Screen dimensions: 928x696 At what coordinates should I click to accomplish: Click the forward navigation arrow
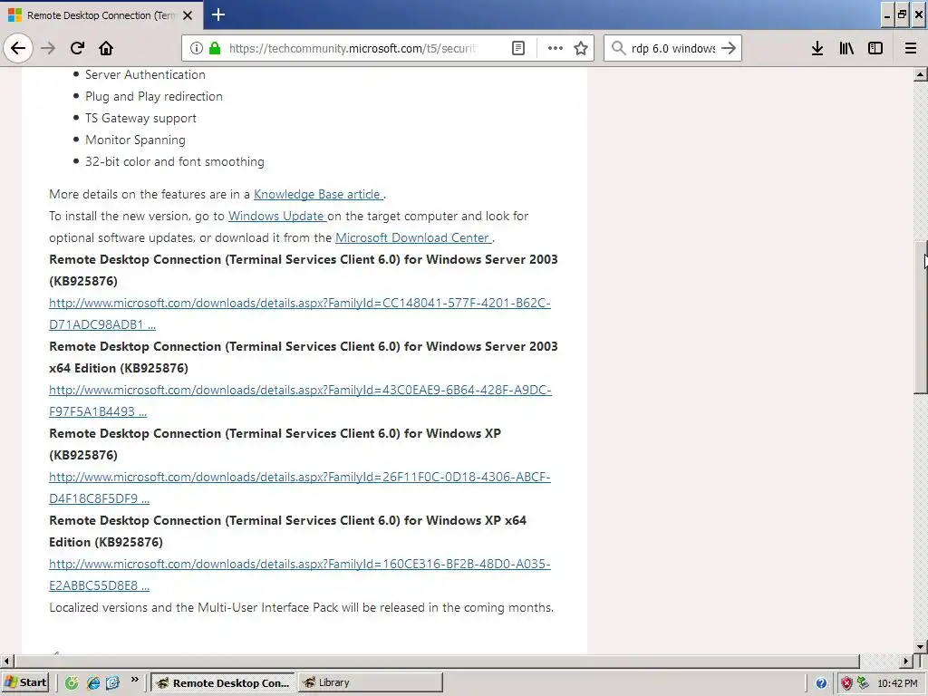(x=48, y=48)
